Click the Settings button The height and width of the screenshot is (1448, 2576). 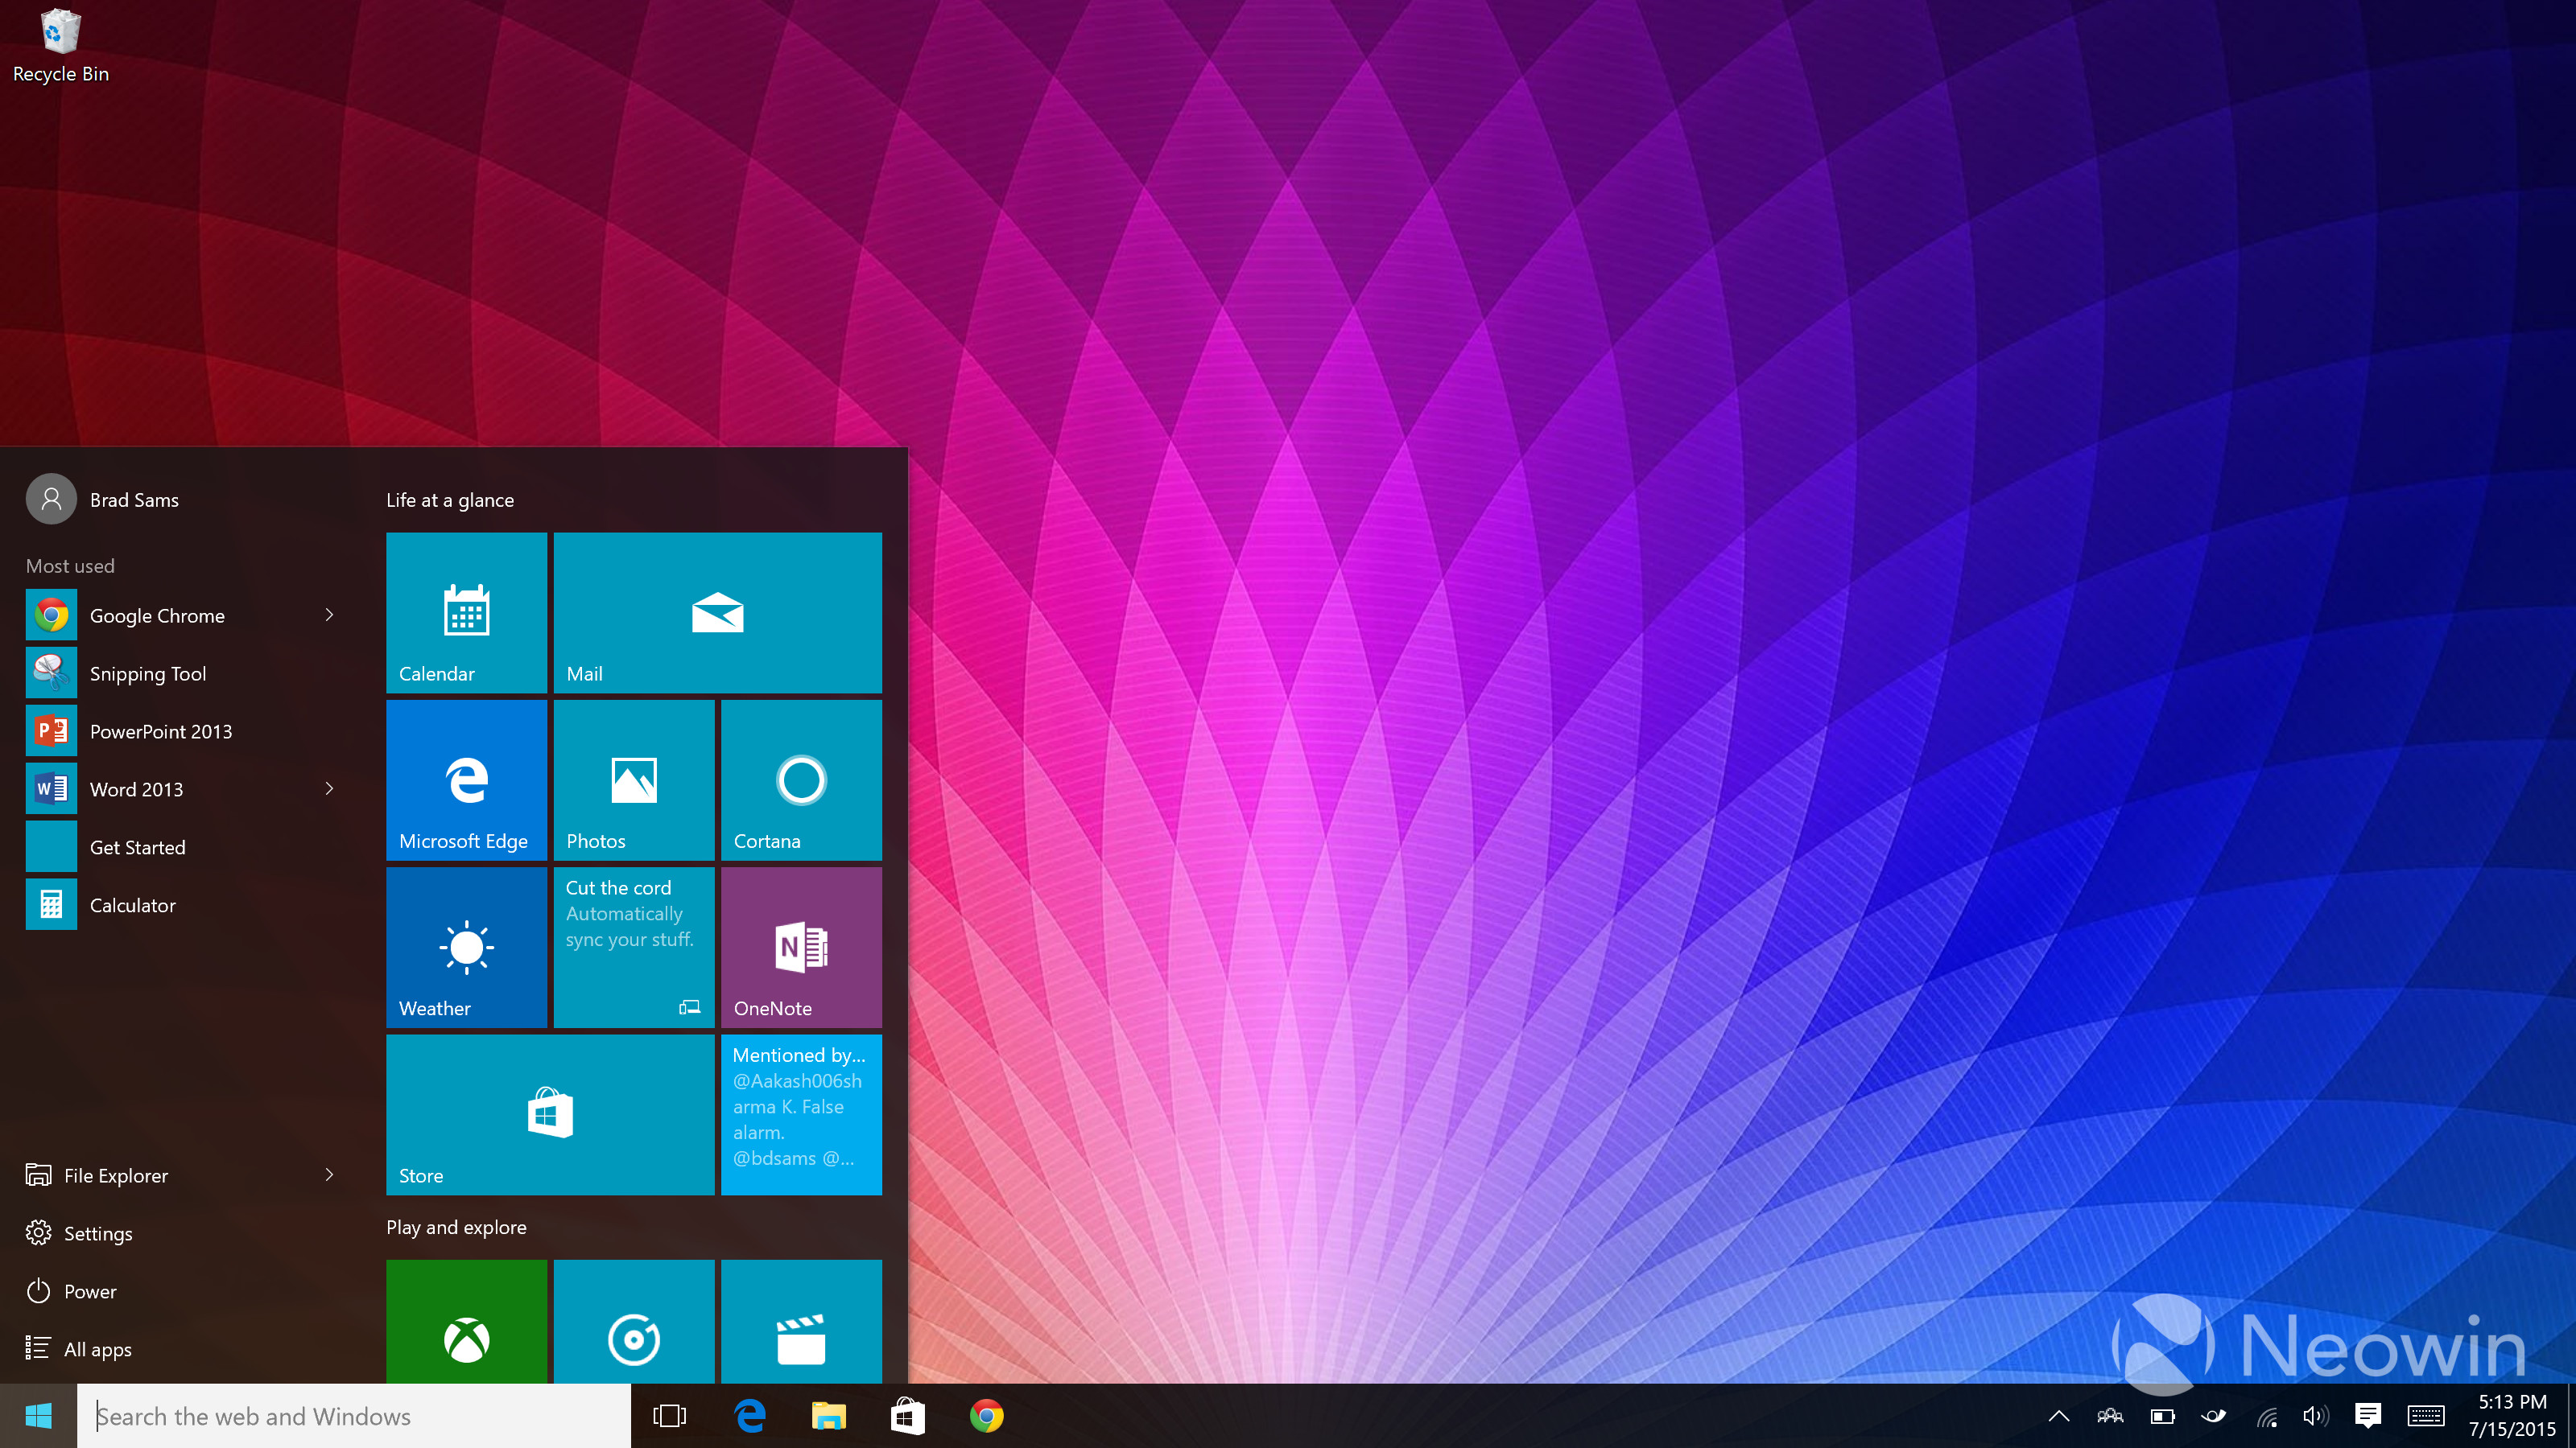97,1232
